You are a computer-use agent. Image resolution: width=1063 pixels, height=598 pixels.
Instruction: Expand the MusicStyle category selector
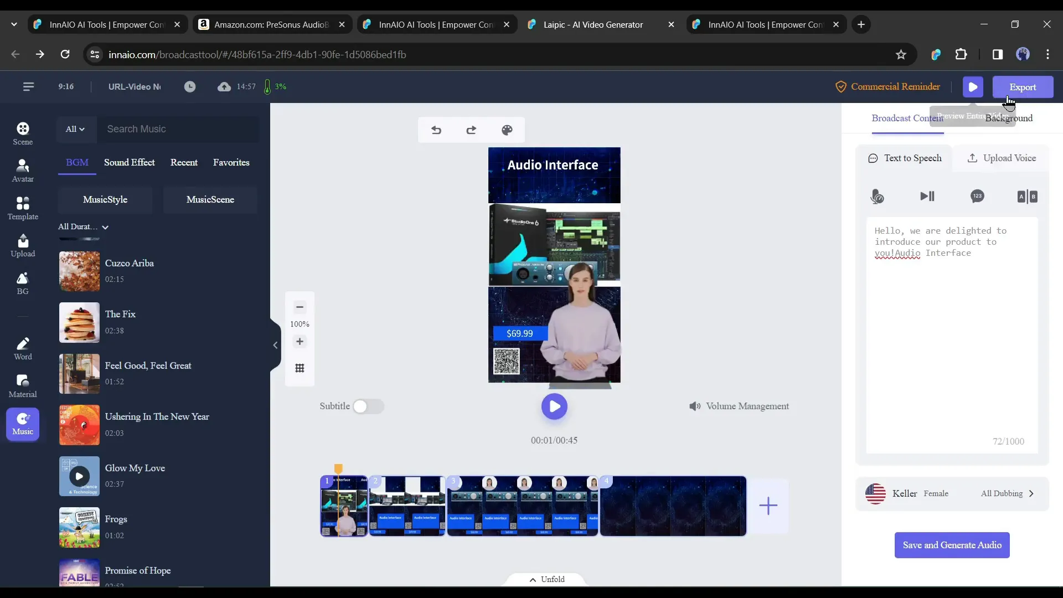point(105,199)
